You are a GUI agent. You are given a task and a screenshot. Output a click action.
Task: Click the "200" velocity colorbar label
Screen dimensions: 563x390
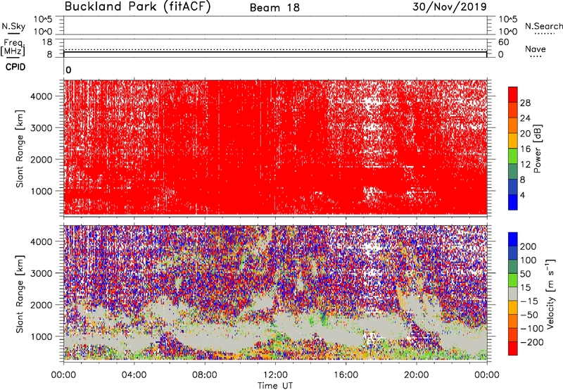(529, 246)
